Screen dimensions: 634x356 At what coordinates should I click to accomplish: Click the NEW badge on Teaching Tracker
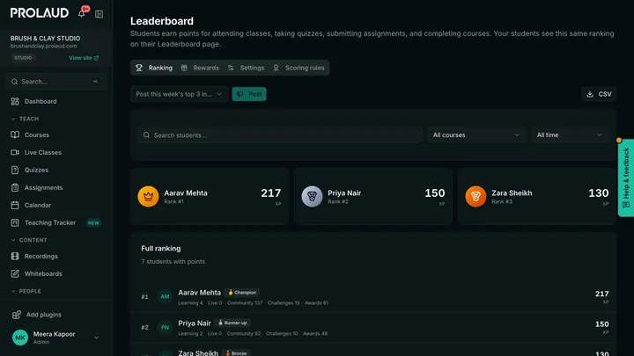[x=93, y=222]
